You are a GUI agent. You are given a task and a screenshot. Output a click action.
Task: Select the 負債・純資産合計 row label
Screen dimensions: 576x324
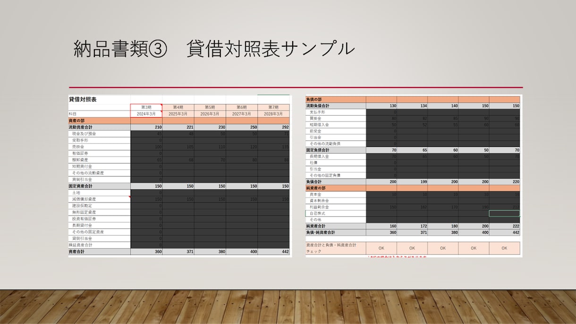336,232
